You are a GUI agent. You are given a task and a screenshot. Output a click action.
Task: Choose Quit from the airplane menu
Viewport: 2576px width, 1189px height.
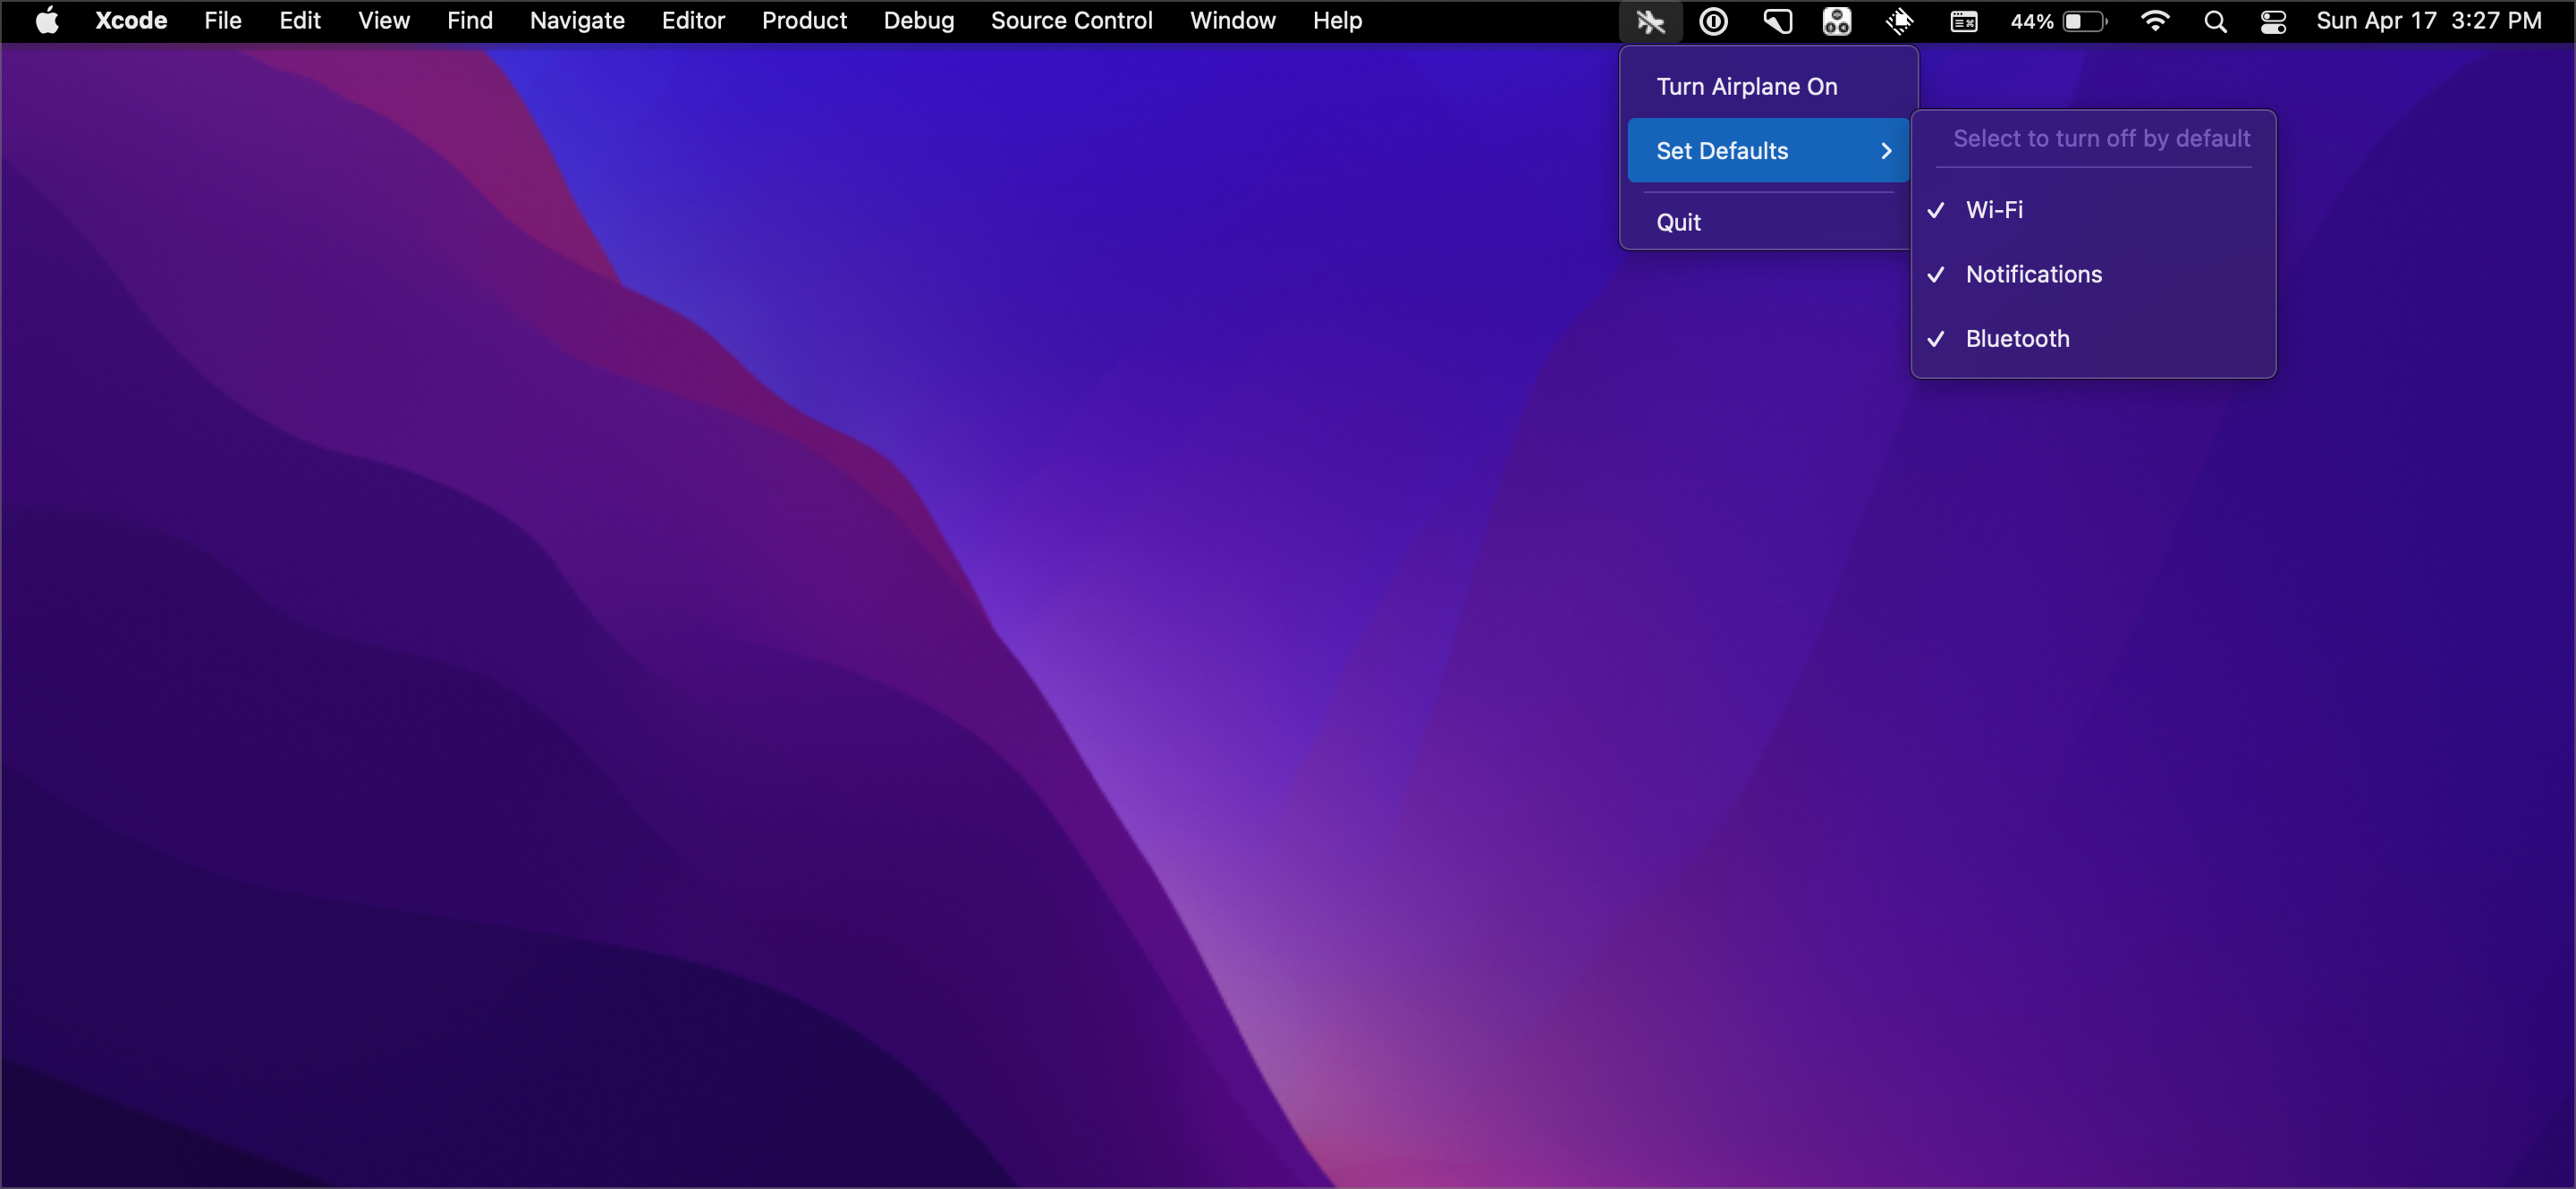(1678, 222)
